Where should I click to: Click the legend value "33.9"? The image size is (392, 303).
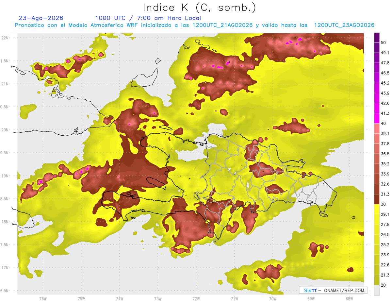pyautogui.click(x=385, y=174)
